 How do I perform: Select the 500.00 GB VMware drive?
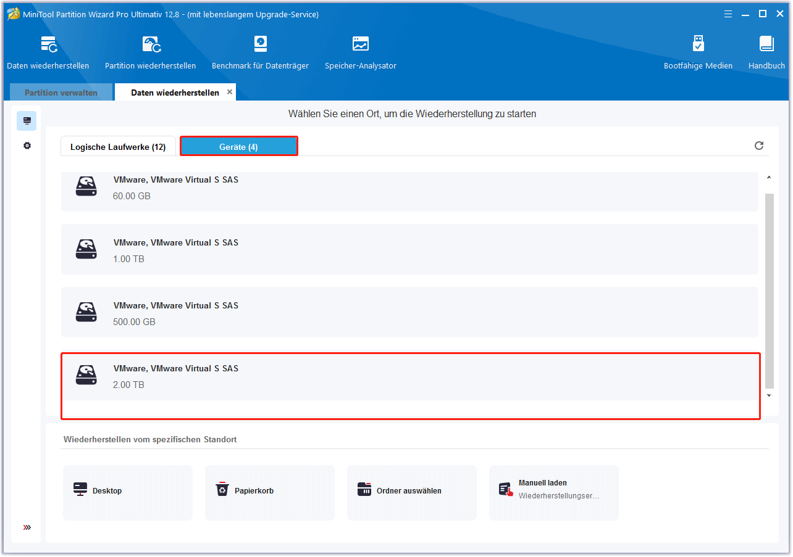coord(409,312)
